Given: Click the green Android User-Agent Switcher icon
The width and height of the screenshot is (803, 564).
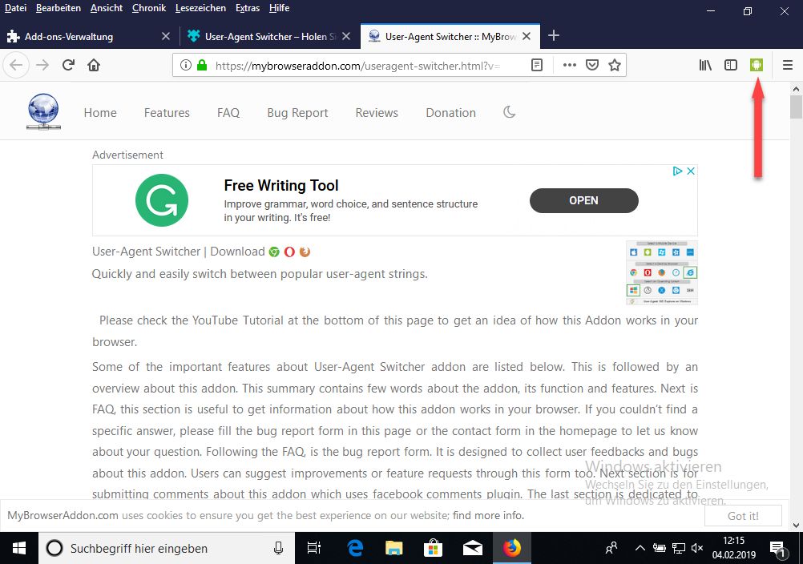Looking at the screenshot, I should (755, 65).
